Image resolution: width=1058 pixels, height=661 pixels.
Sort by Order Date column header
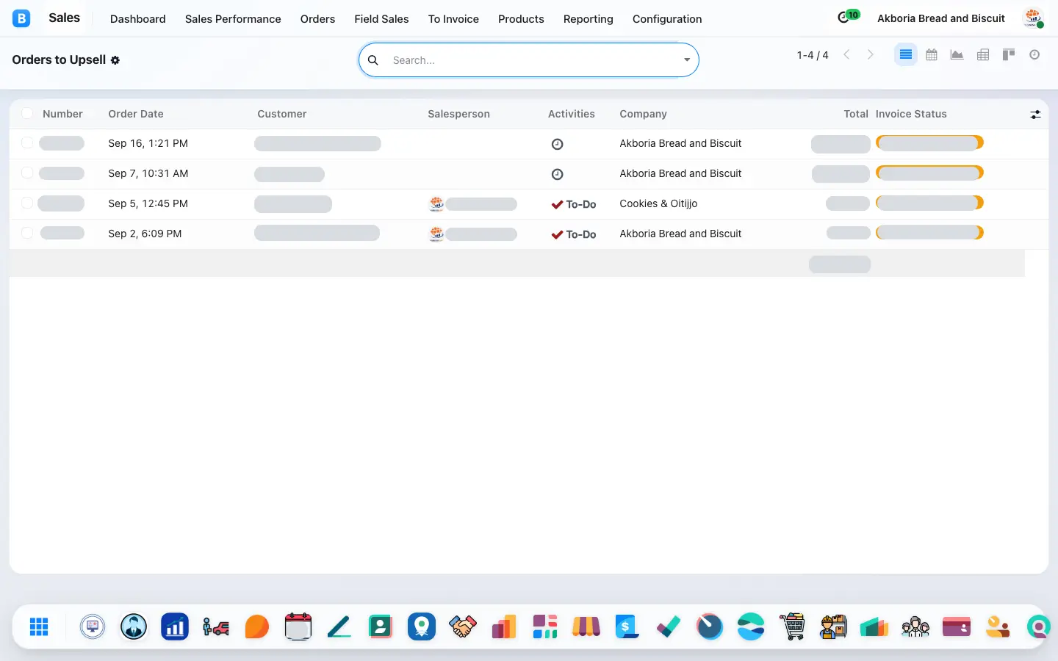pos(136,114)
